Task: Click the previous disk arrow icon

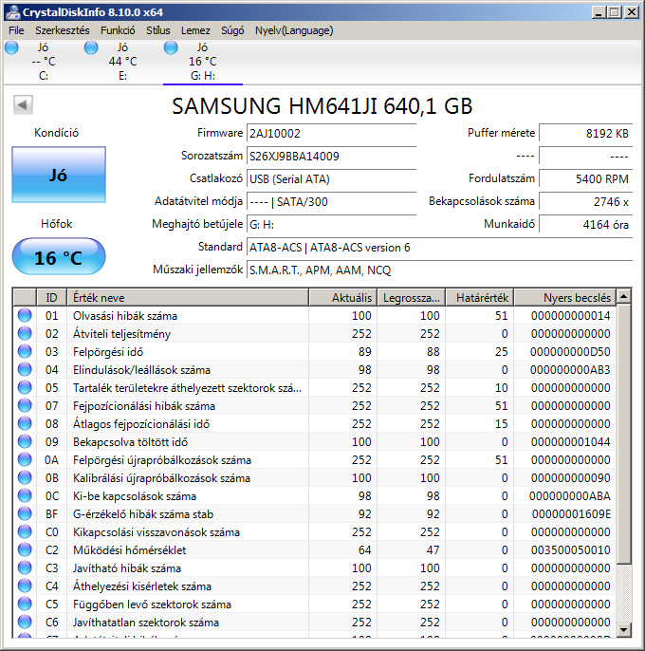Action: (x=24, y=105)
